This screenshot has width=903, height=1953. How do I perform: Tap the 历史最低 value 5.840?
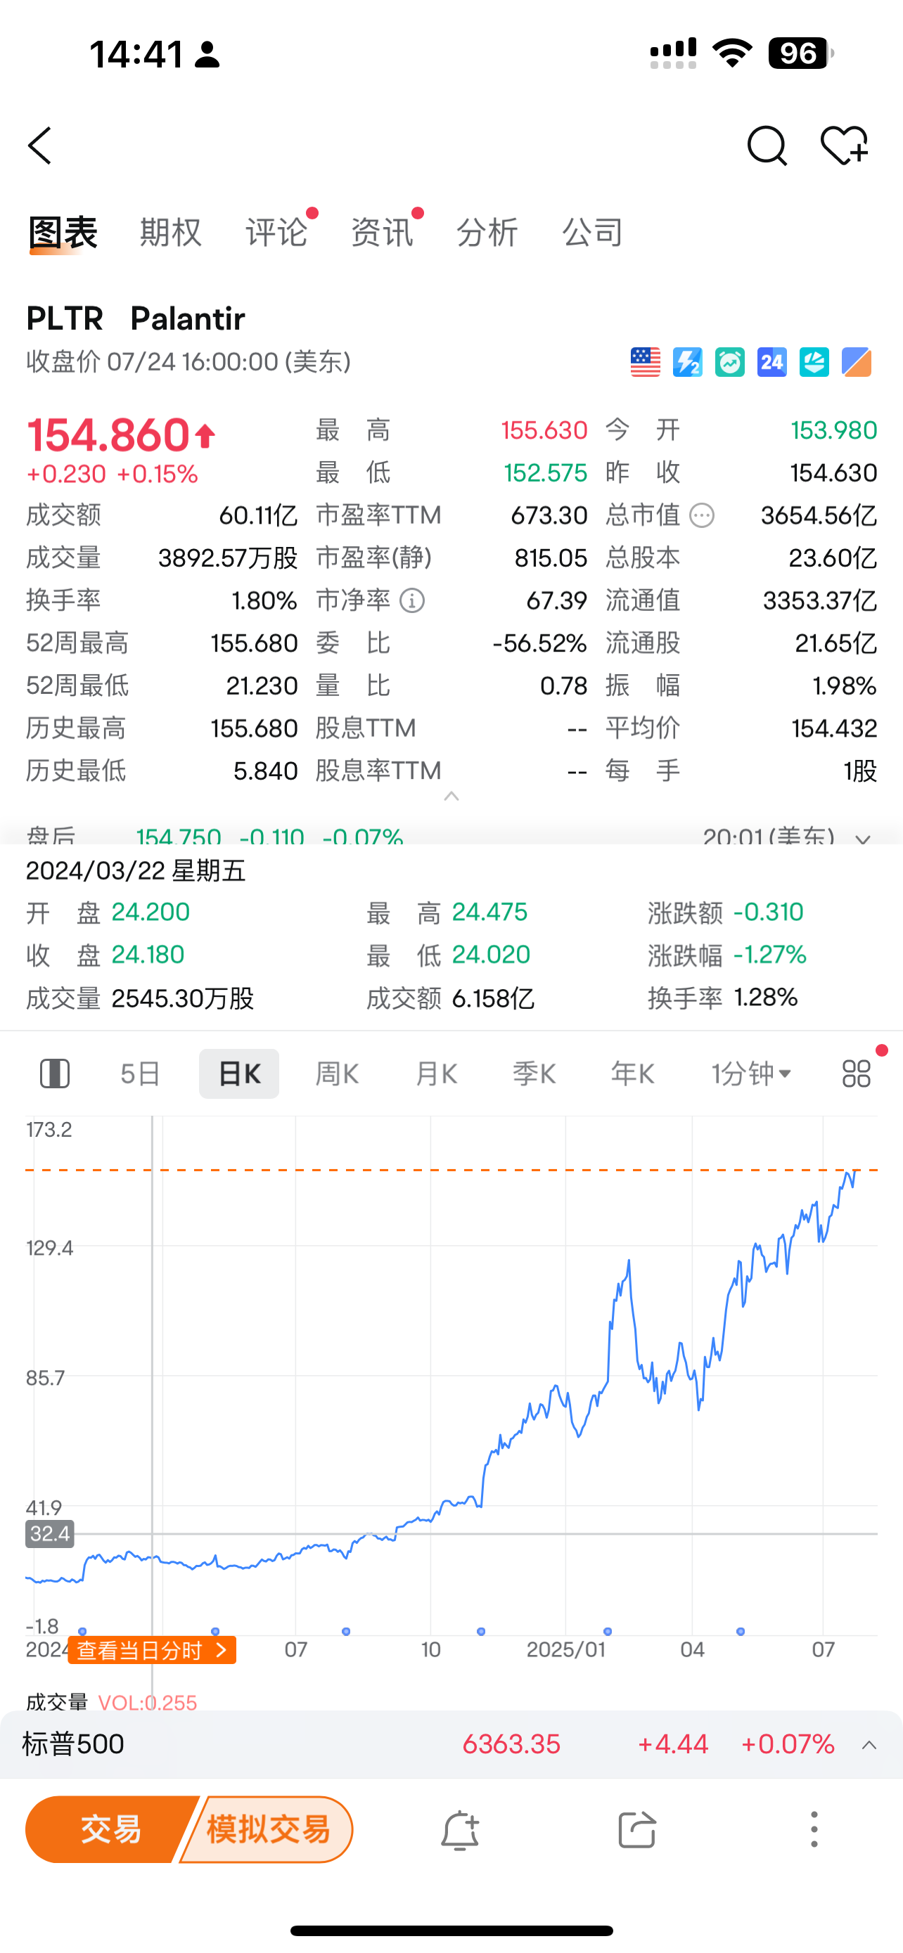pyautogui.click(x=265, y=771)
